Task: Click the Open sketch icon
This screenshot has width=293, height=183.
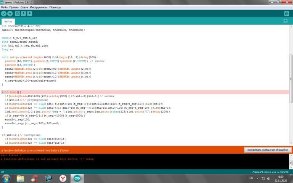Action: [23, 14]
